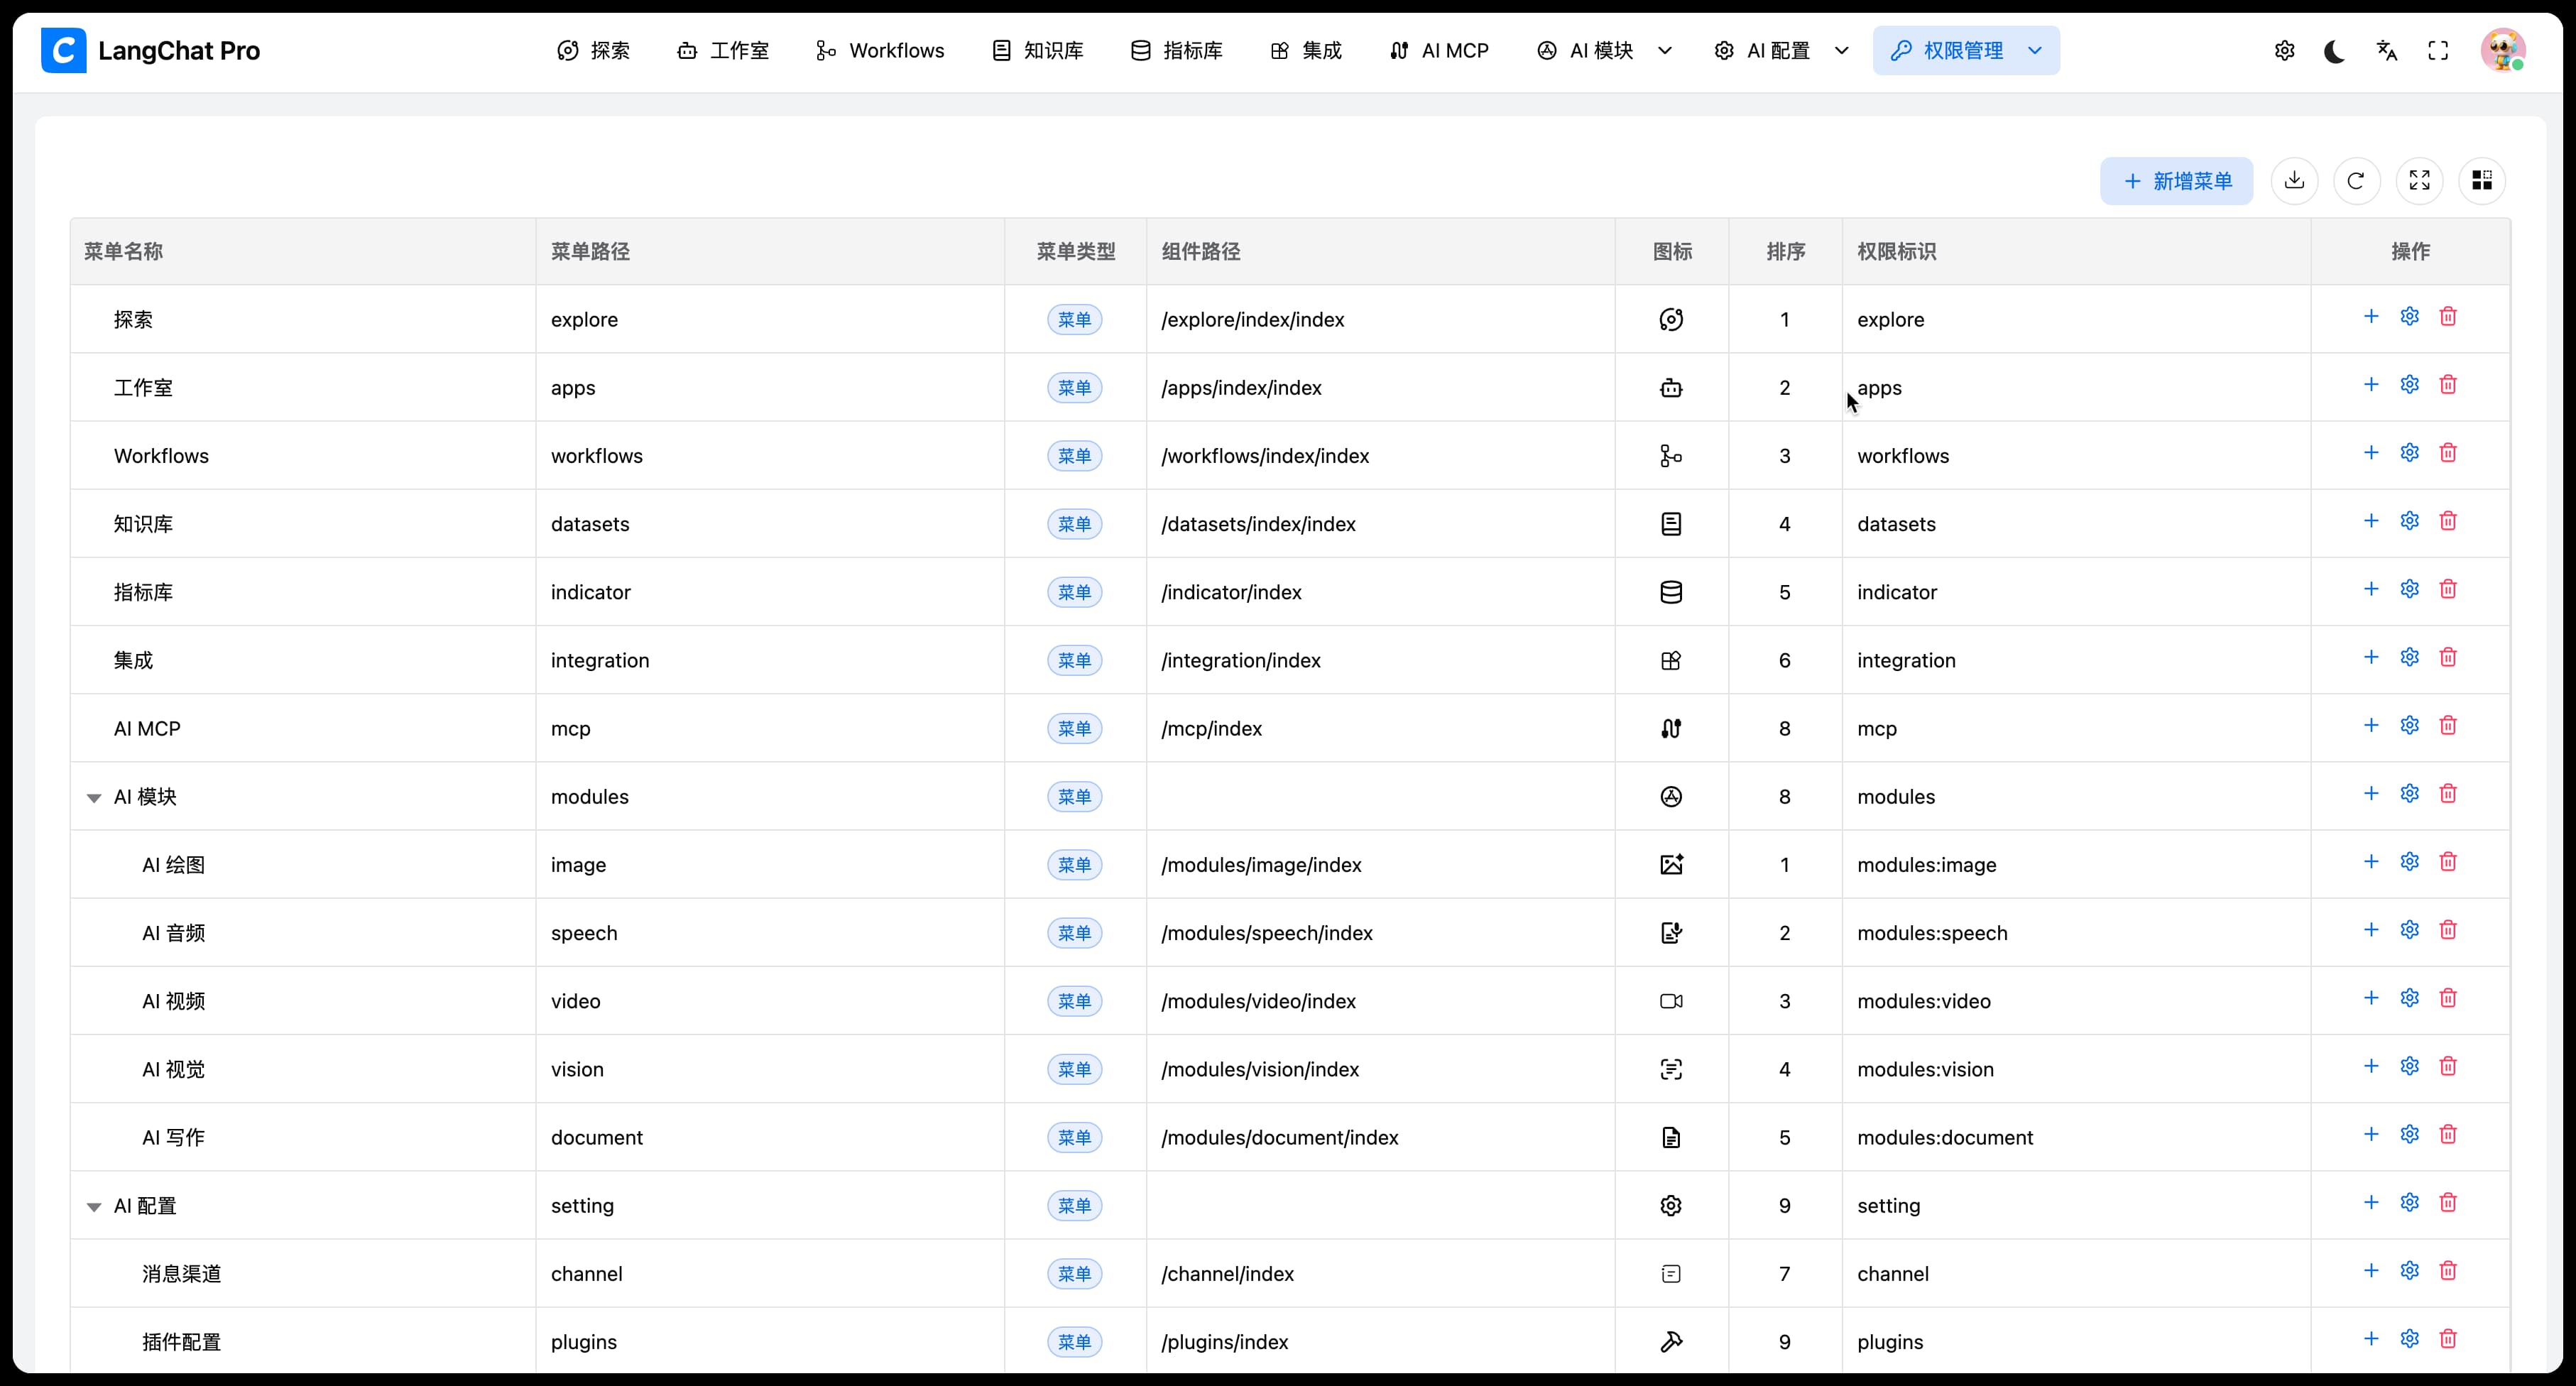Expand the table to fullscreen
This screenshot has height=1386, width=2576.
[x=2419, y=181]
